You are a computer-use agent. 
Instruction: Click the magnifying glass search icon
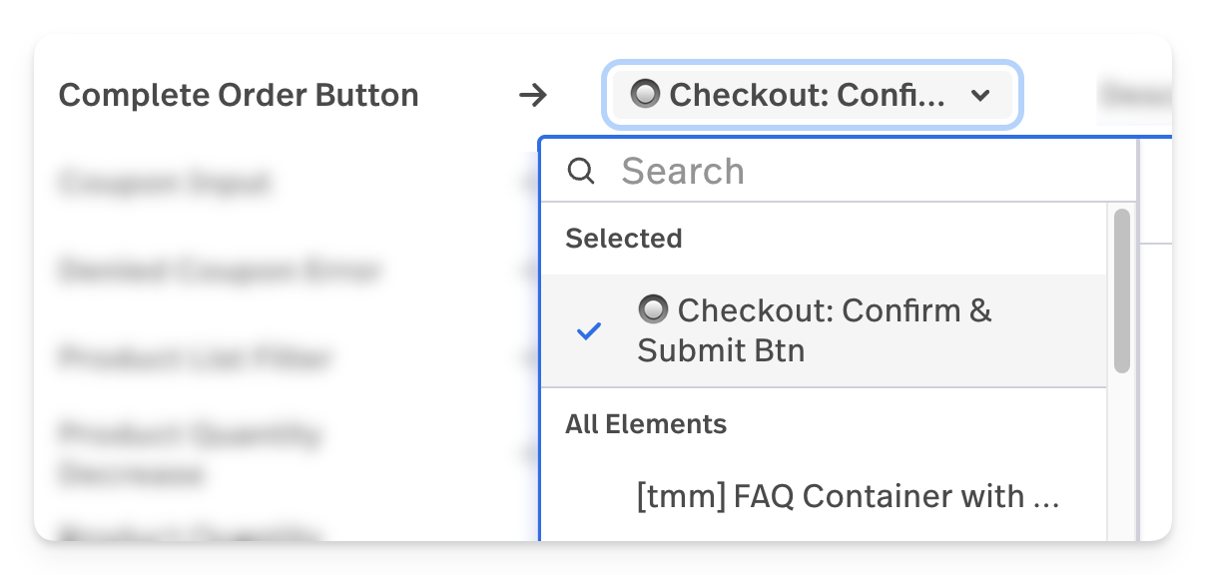point(581,172)
